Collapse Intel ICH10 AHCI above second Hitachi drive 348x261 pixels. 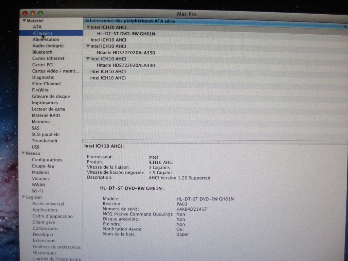pyautogui.click(x=88, y=58)
